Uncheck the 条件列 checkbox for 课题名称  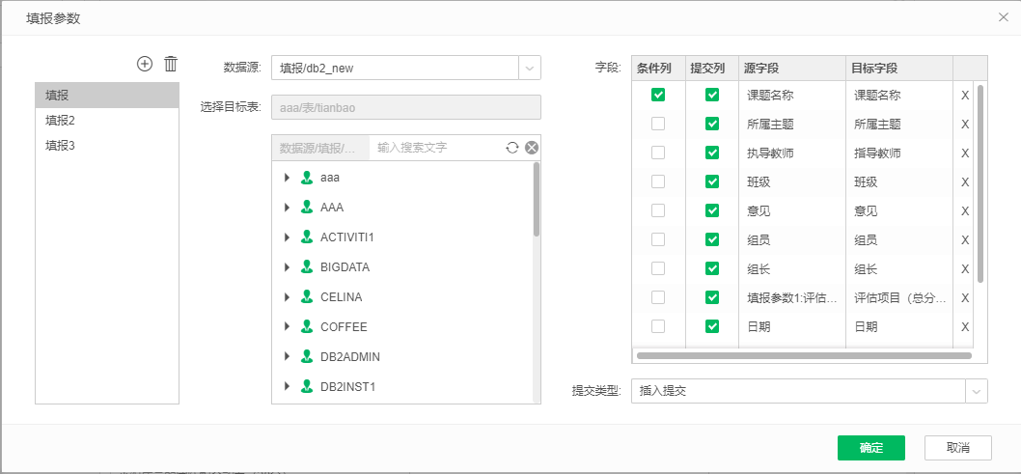(658, 95)
